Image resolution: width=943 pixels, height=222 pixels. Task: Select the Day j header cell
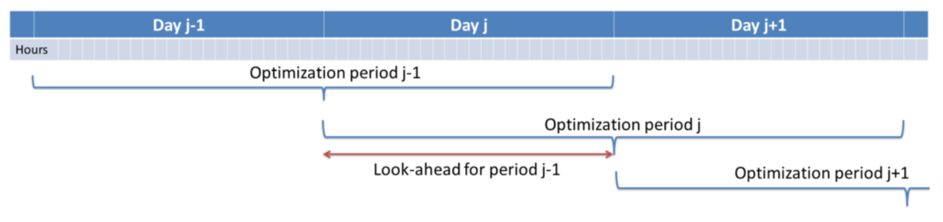coord(469,25)
